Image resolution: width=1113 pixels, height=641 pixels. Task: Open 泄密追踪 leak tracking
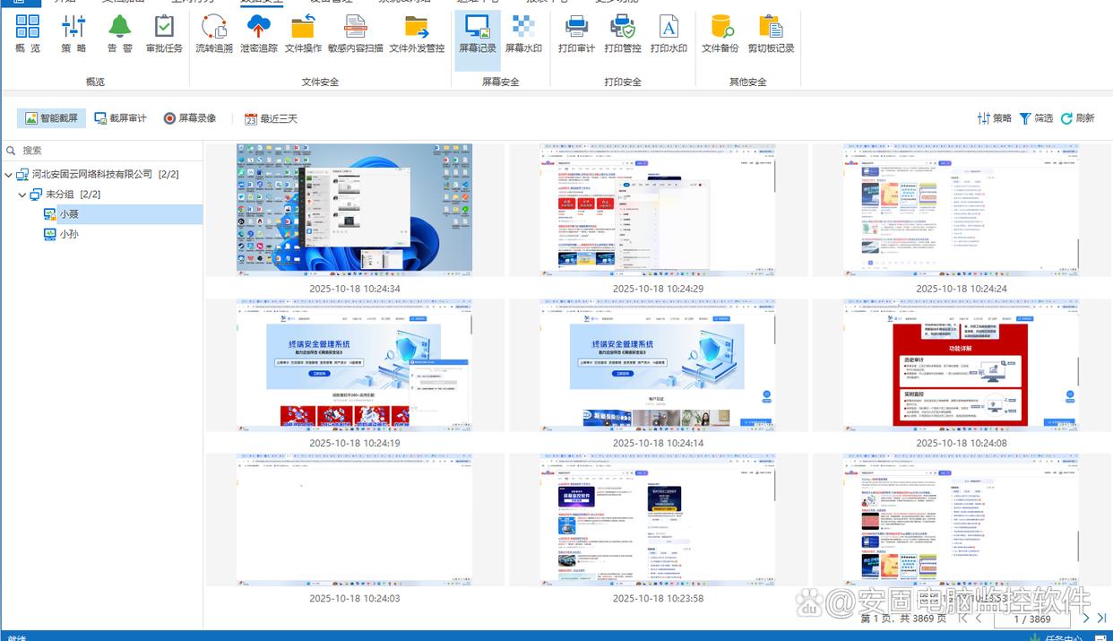(x=259, y=34)
